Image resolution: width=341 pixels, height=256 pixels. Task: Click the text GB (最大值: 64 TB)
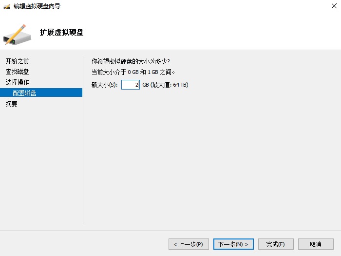pos(165,85)
